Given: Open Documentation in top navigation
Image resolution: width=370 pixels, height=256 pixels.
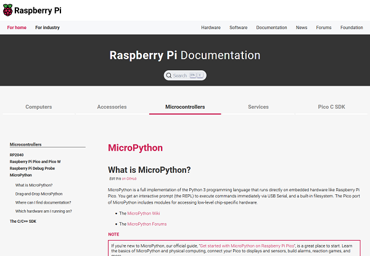Looking at the screenshot, I should click(x=271, y=28).
